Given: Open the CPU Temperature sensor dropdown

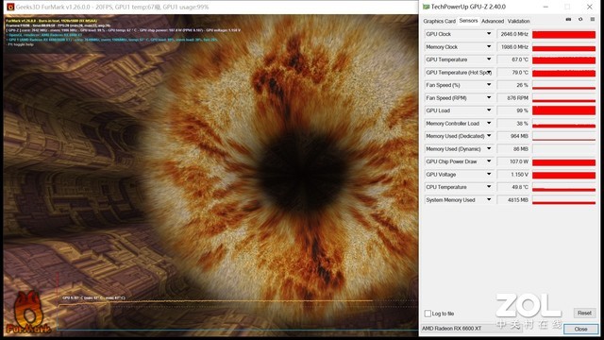Looking at the screenshot, I should 489,187.
